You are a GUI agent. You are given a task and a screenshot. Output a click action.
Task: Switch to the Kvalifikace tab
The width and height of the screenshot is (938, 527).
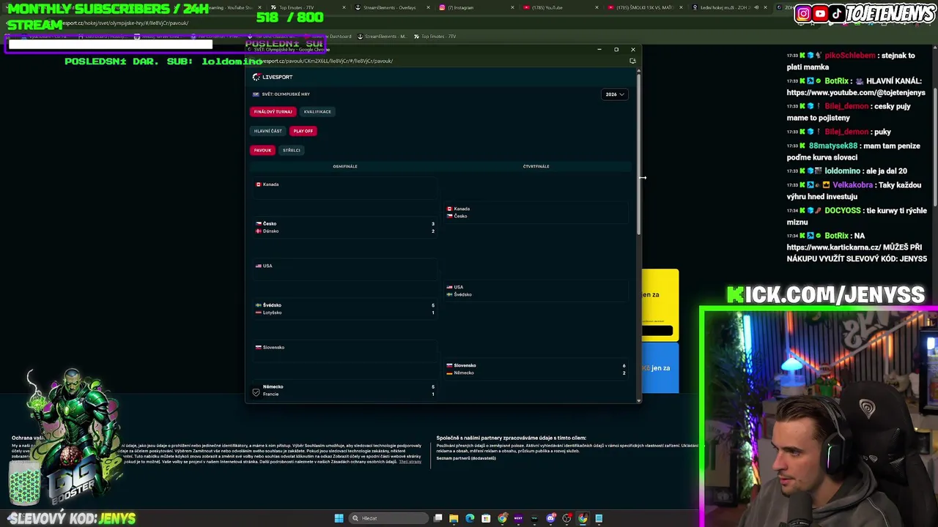[317, 112]
